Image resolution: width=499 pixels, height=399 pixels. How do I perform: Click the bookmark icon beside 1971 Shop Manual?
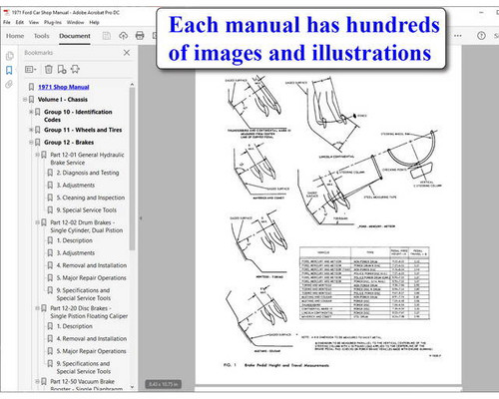pos(31,87)
